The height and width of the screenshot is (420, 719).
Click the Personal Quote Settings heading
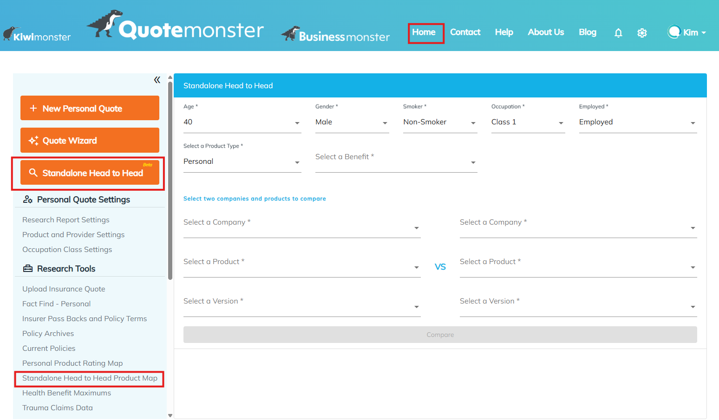[84, 200]
